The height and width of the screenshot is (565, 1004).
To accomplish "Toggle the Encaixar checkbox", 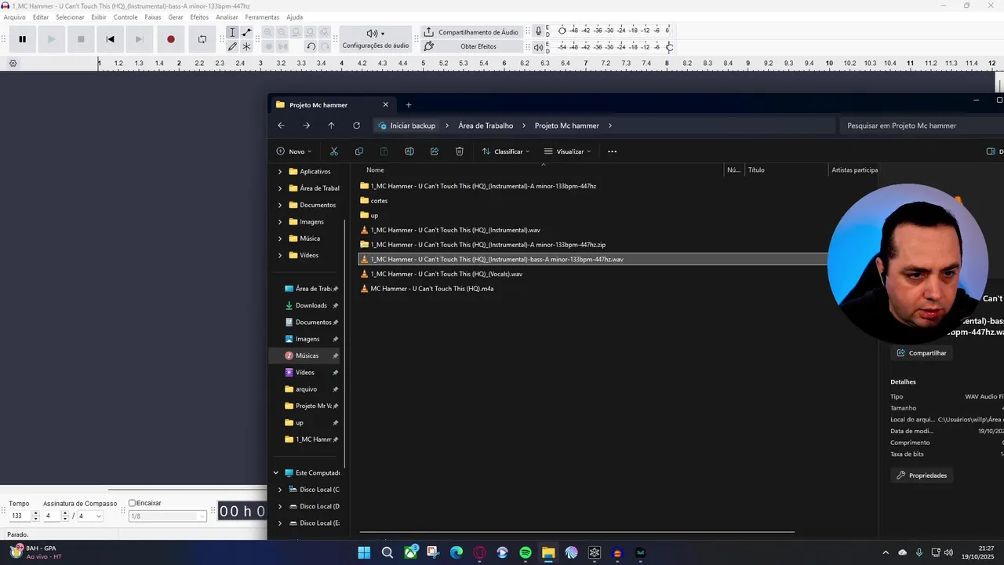I will click(x=132, y=503).
